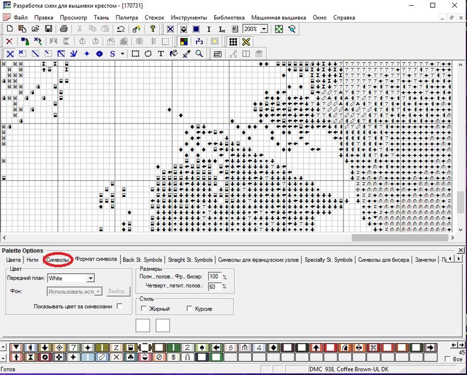Select the Text tool (T)
Screen dimensions: 467x375
(161, 54)
